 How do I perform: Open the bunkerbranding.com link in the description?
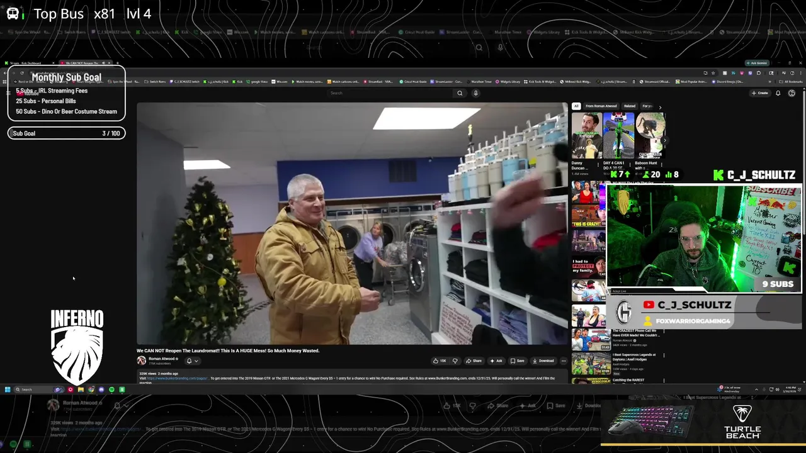[177, 378]
